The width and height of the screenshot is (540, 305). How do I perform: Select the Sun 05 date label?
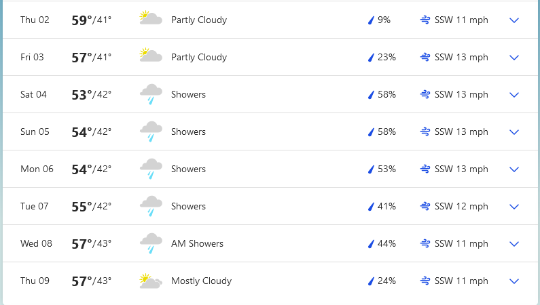pos(35,132)
